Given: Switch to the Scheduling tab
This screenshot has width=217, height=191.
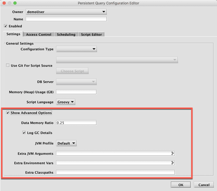Looking at the screenshot, I should 66,35.
